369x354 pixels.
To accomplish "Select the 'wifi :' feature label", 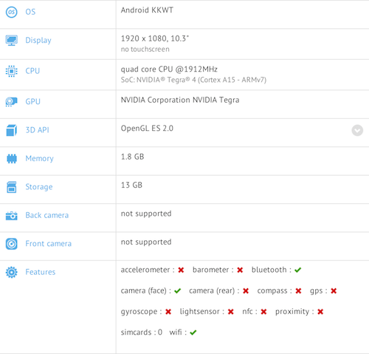I will tap(178, 333).
